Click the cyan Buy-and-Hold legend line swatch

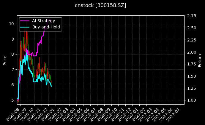point(25,27)
